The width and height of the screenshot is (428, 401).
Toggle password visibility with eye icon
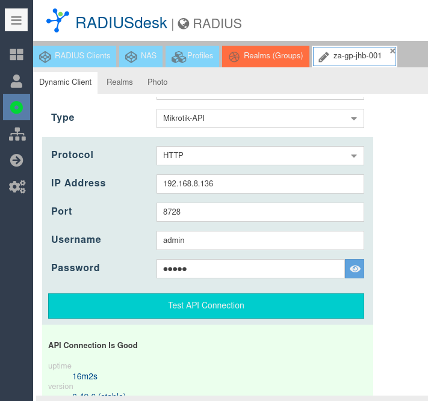pos(355,269)
